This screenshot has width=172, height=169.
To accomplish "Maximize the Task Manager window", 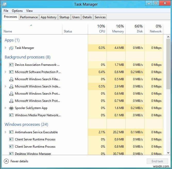I will [156, 3].
